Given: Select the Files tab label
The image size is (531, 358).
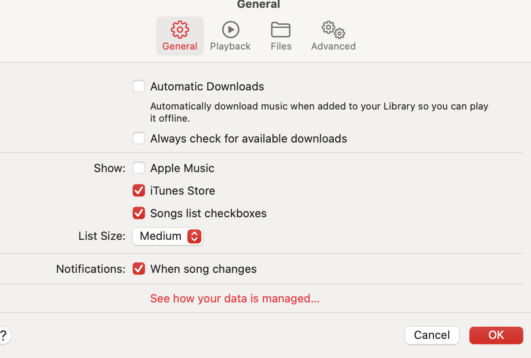Looking at the screenshot, I should click(x=281, y=46).
